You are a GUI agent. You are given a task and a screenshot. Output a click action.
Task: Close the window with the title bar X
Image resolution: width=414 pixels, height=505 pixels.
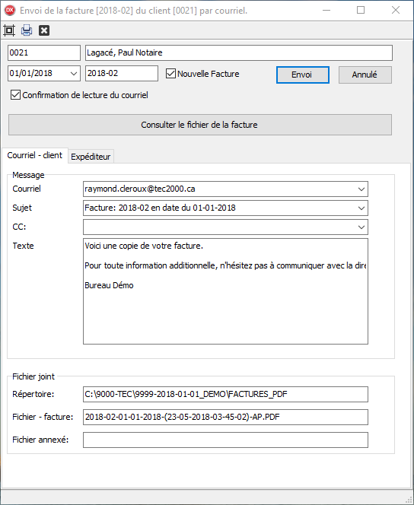396,11
